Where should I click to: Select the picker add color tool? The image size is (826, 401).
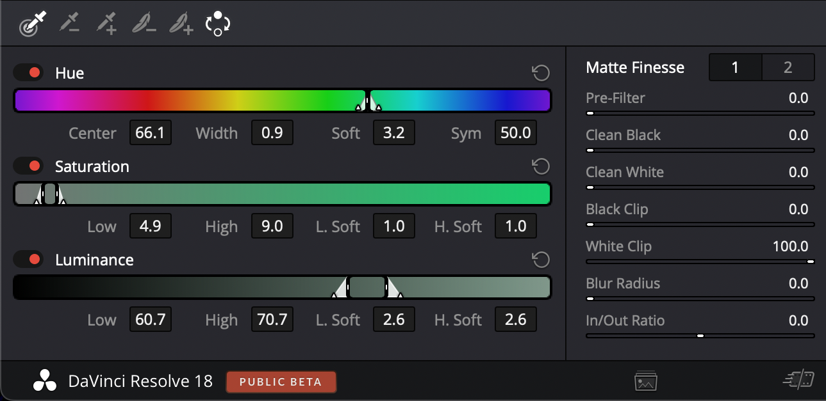pos(106,24)
